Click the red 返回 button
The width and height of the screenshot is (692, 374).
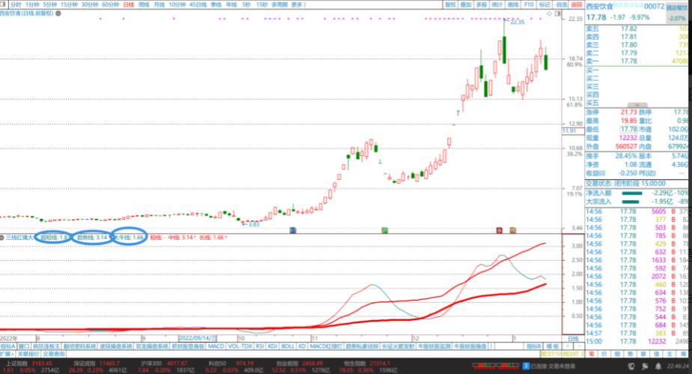coord(577,4)
